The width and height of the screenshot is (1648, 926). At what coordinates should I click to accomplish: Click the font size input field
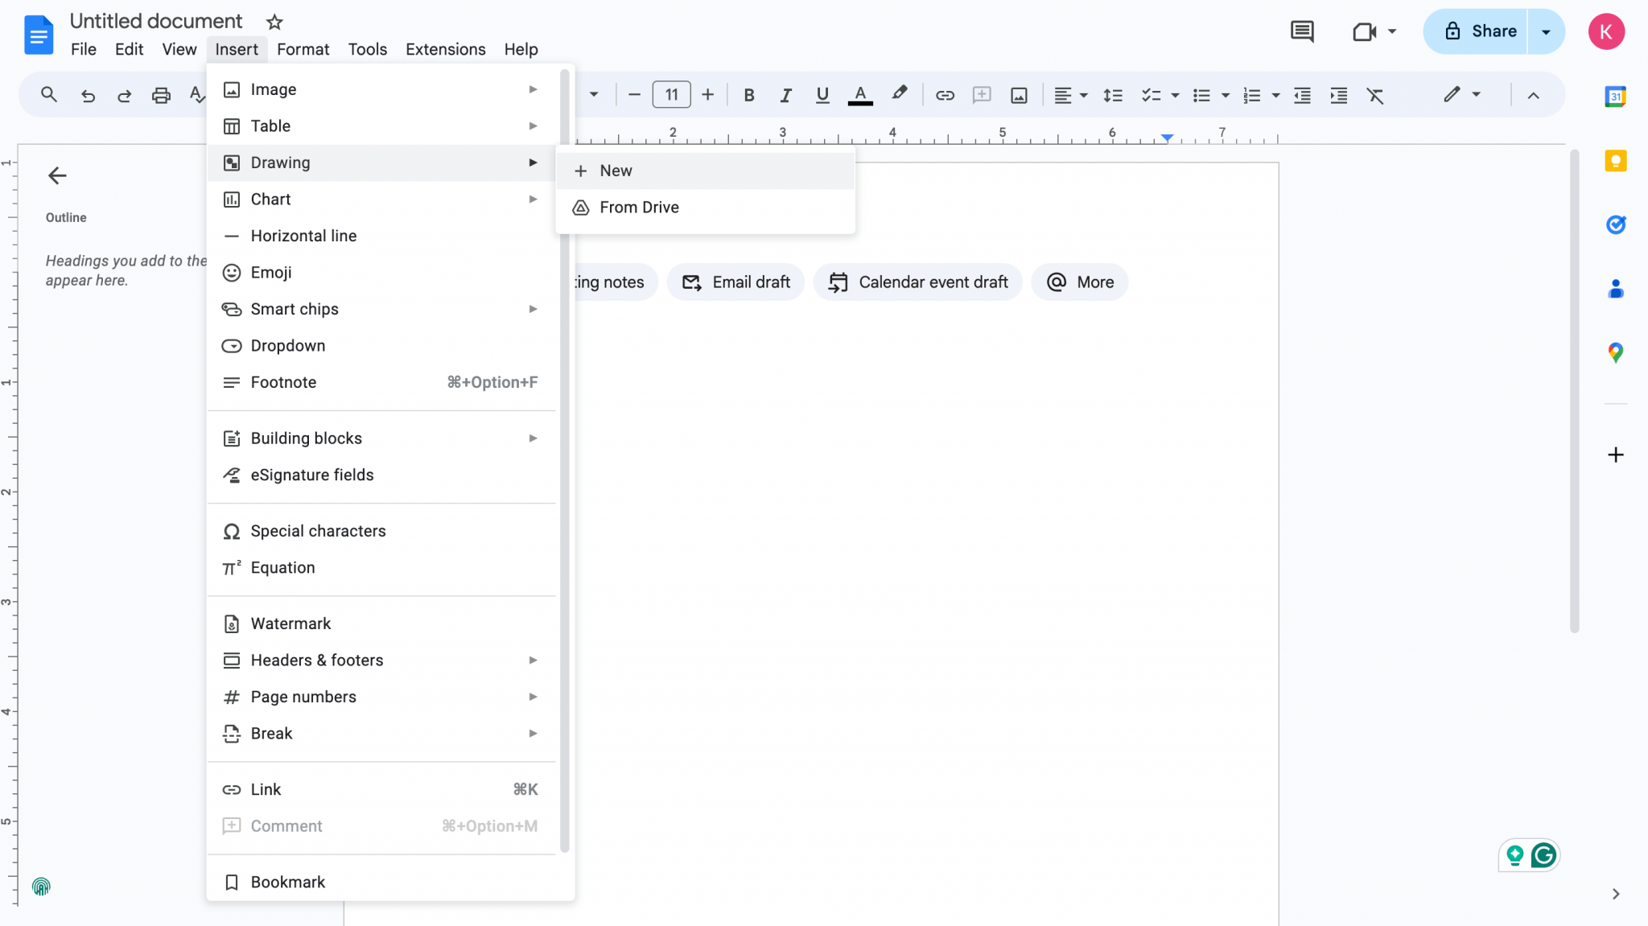tap(670, 94)
